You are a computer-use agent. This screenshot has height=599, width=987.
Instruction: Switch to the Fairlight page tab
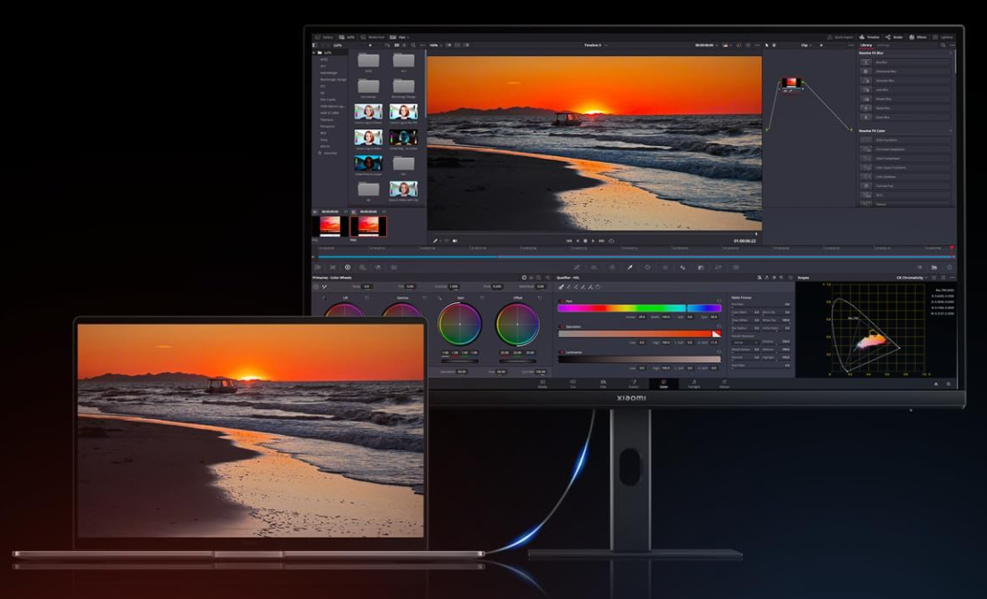(x=694, y=384)
